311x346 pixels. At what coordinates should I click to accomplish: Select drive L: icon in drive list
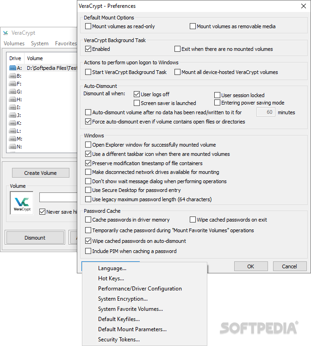click(x=12, y=131)
